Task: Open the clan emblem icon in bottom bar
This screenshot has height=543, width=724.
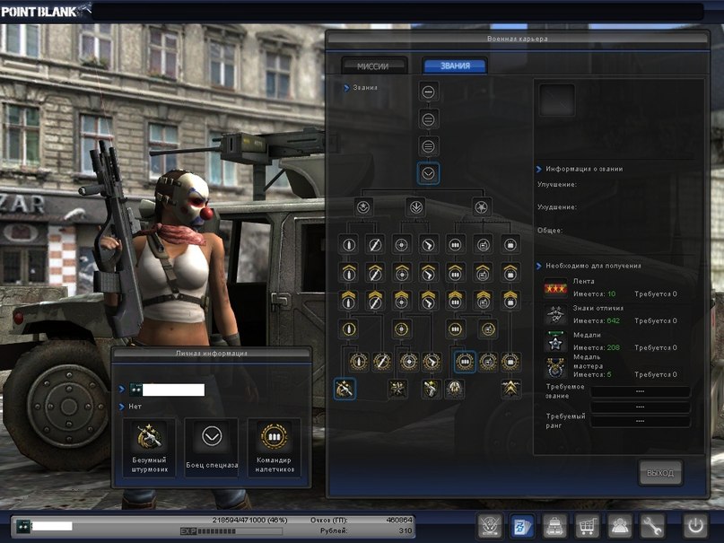Action: click(x=491, y=526)
